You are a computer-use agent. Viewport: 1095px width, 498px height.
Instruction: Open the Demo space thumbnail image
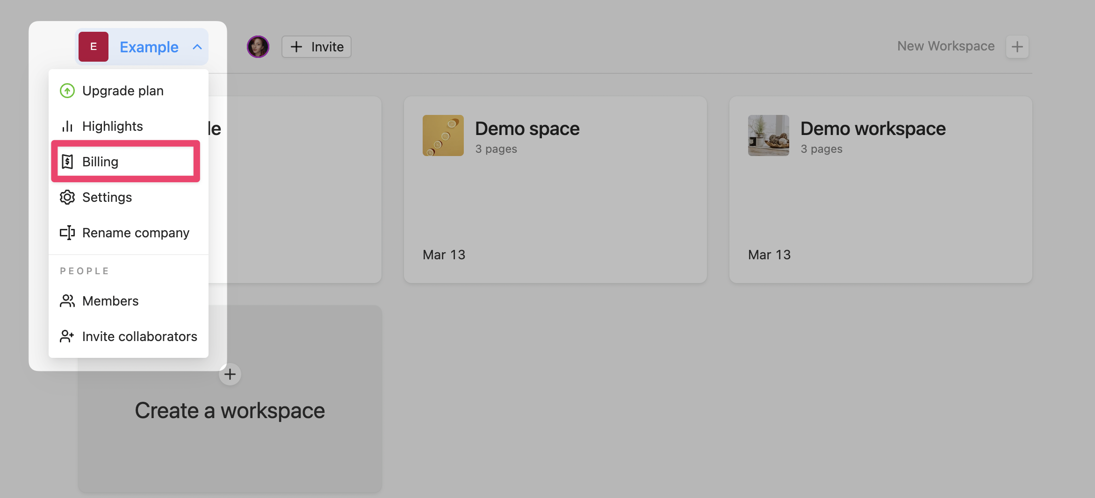443,135
